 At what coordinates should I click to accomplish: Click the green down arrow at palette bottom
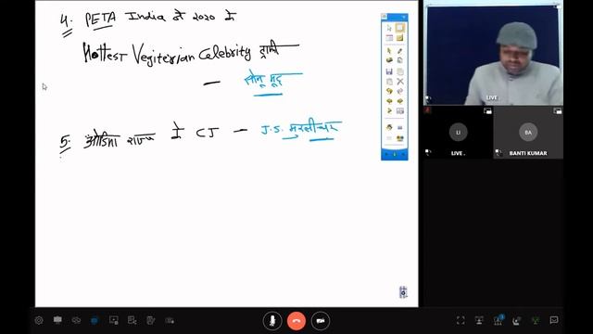point(395,155)
